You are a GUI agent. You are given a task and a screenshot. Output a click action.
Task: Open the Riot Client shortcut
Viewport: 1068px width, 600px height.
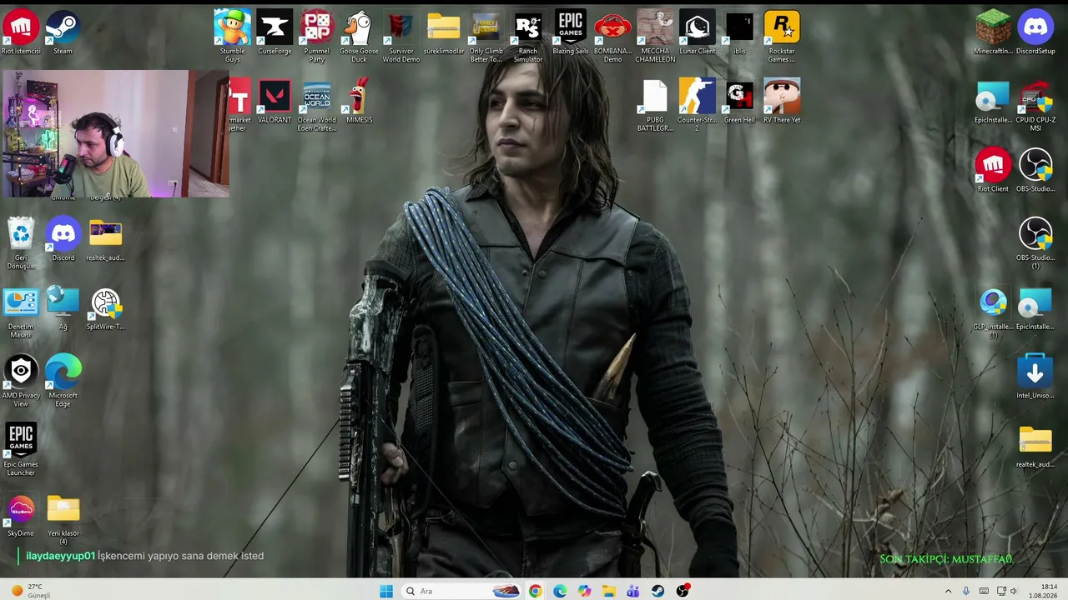click(993, 170)
